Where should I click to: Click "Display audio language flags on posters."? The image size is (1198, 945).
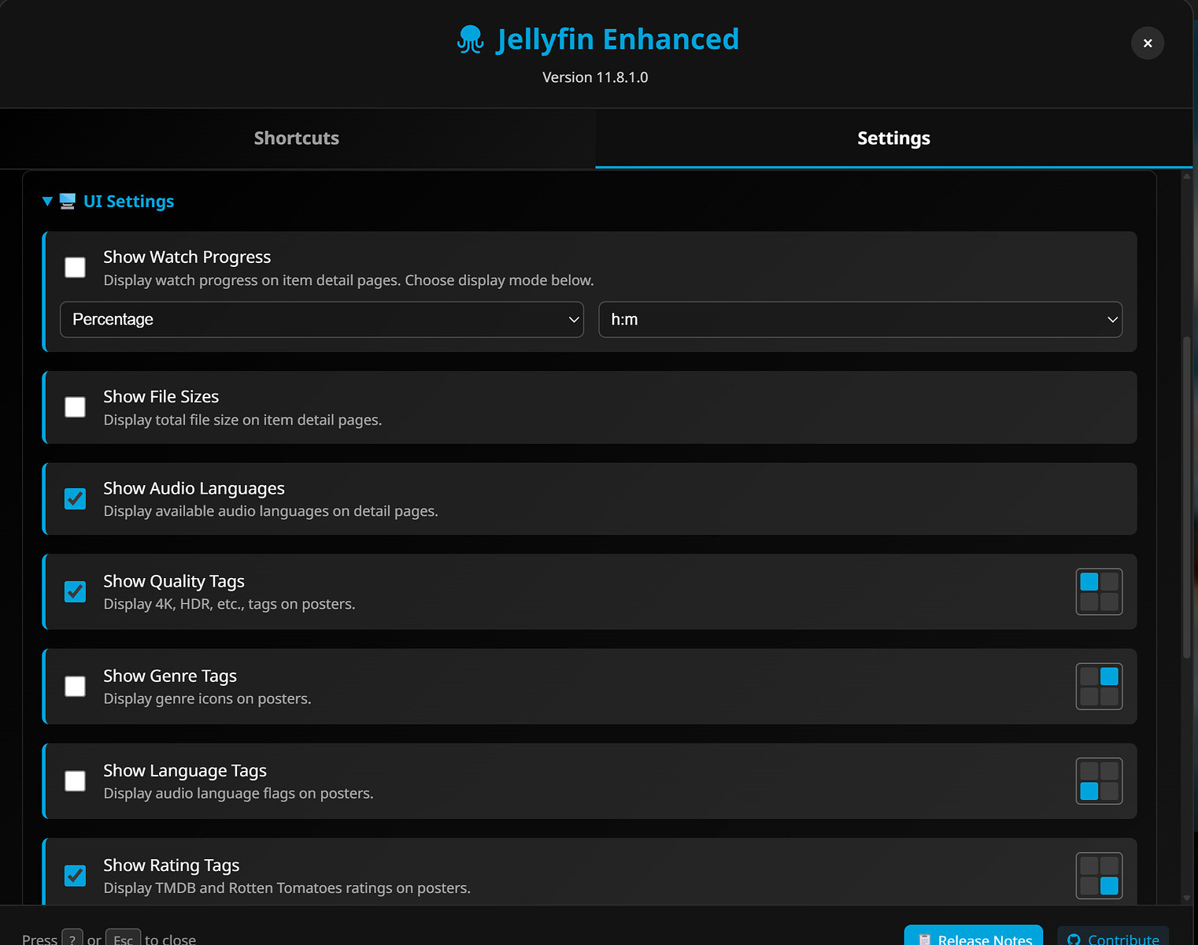(238, 794)
